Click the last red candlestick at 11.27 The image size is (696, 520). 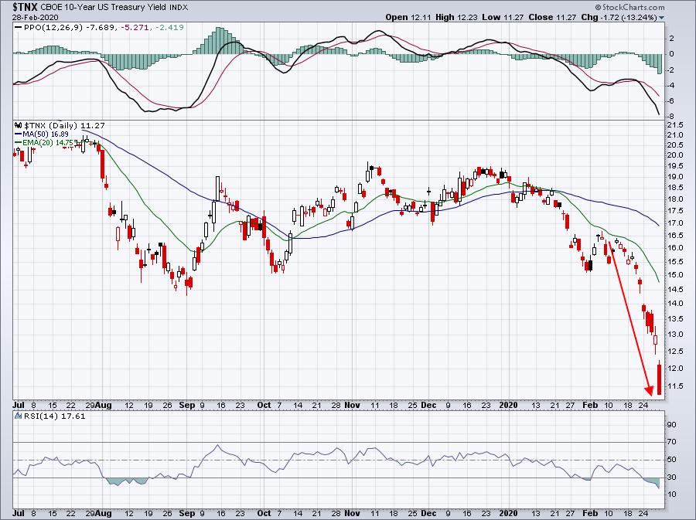[658, 379]
